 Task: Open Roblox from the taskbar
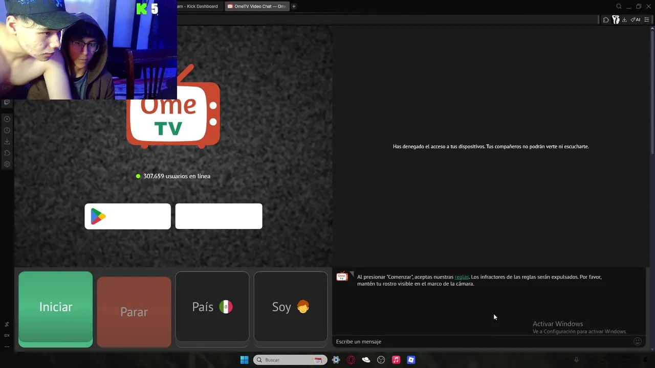point(411,360)
